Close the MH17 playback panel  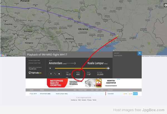(x=140, y=53)
